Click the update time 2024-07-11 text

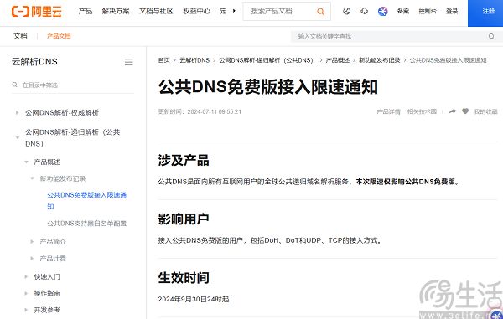pyautogui.click(x=200, y=111)
